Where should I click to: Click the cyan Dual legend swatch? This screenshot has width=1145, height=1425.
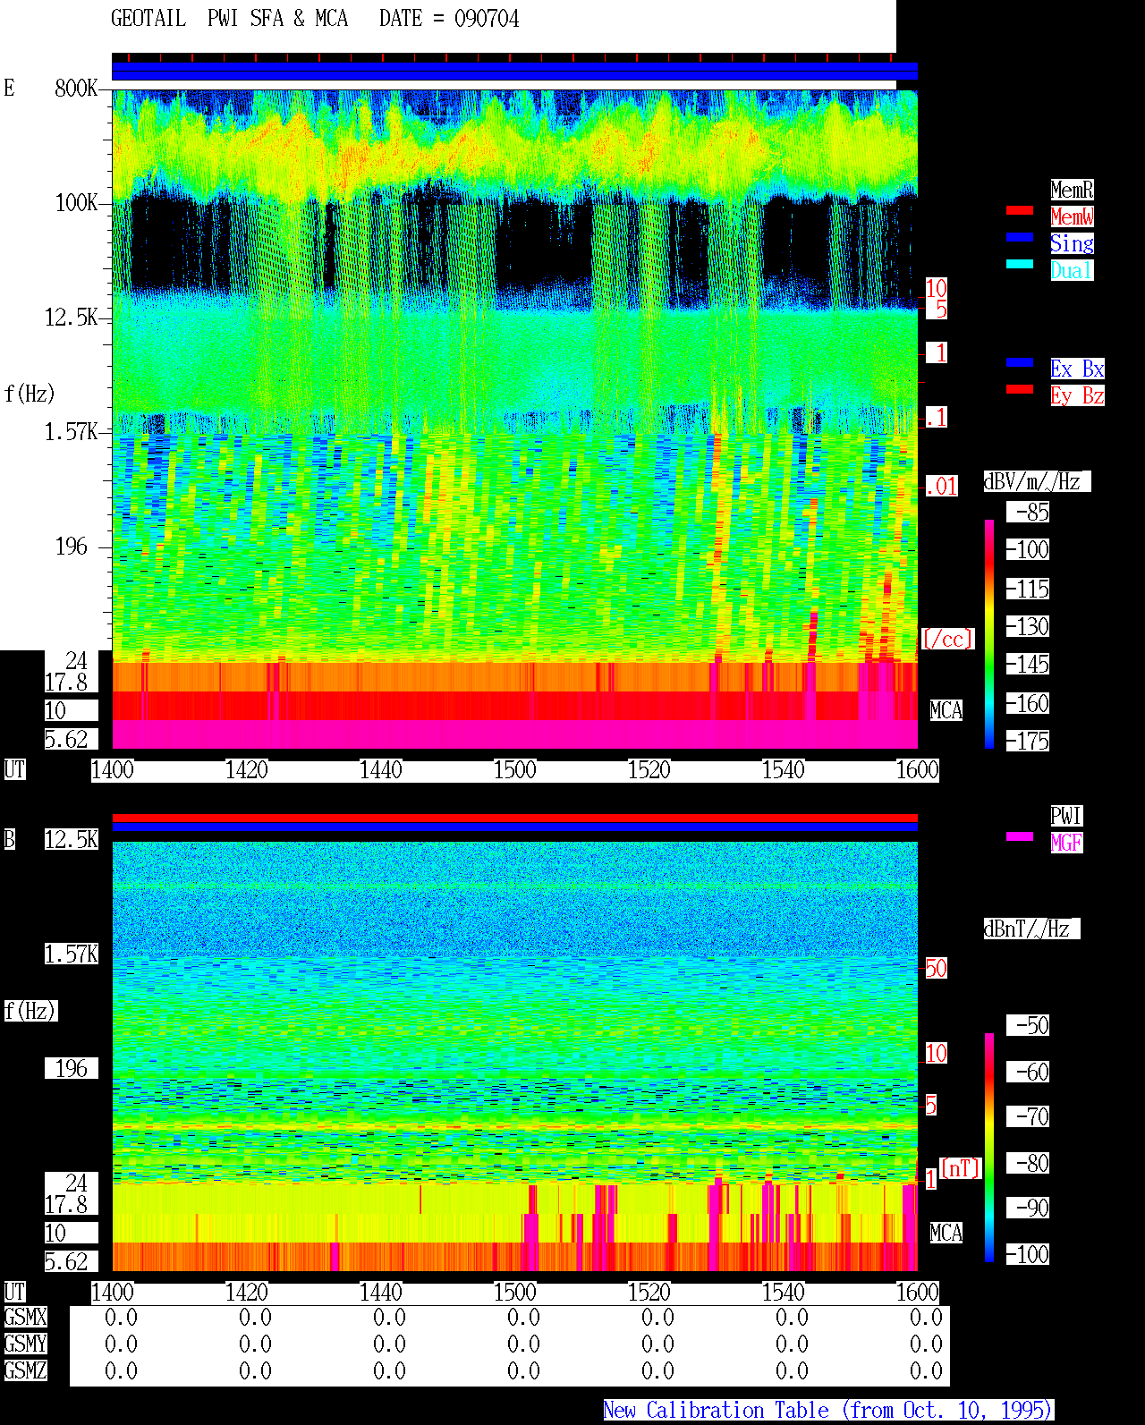click(1020, 264)
